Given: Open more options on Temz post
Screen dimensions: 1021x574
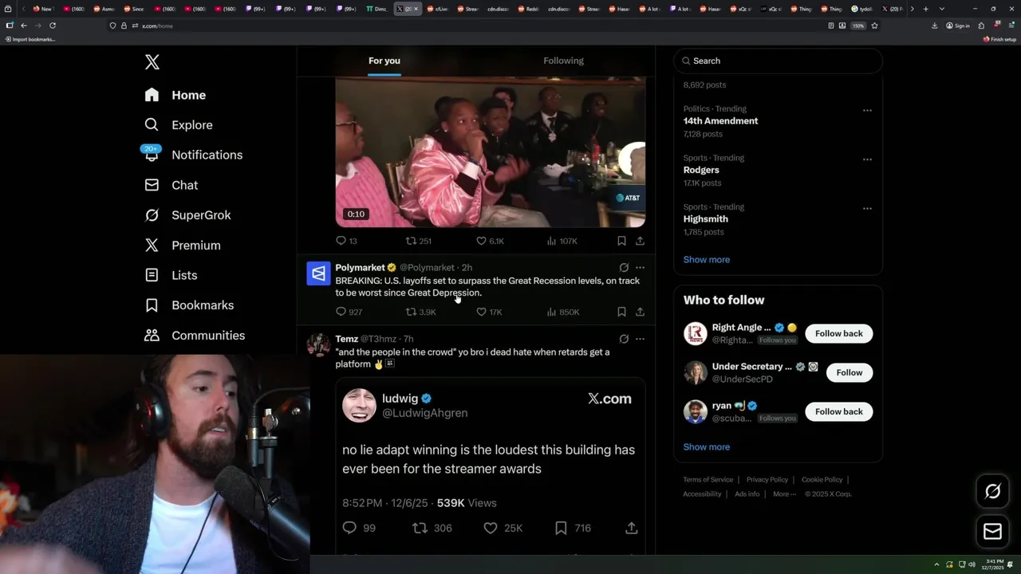Looking at the screenshot, I should click(x=640, y=339).
